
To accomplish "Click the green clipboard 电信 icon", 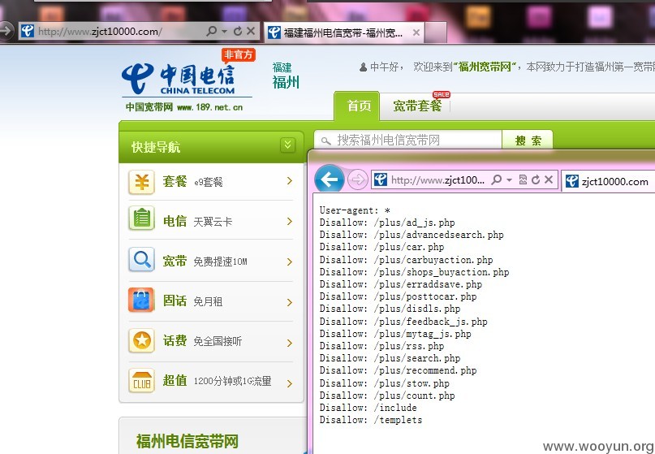I will 141,218.
